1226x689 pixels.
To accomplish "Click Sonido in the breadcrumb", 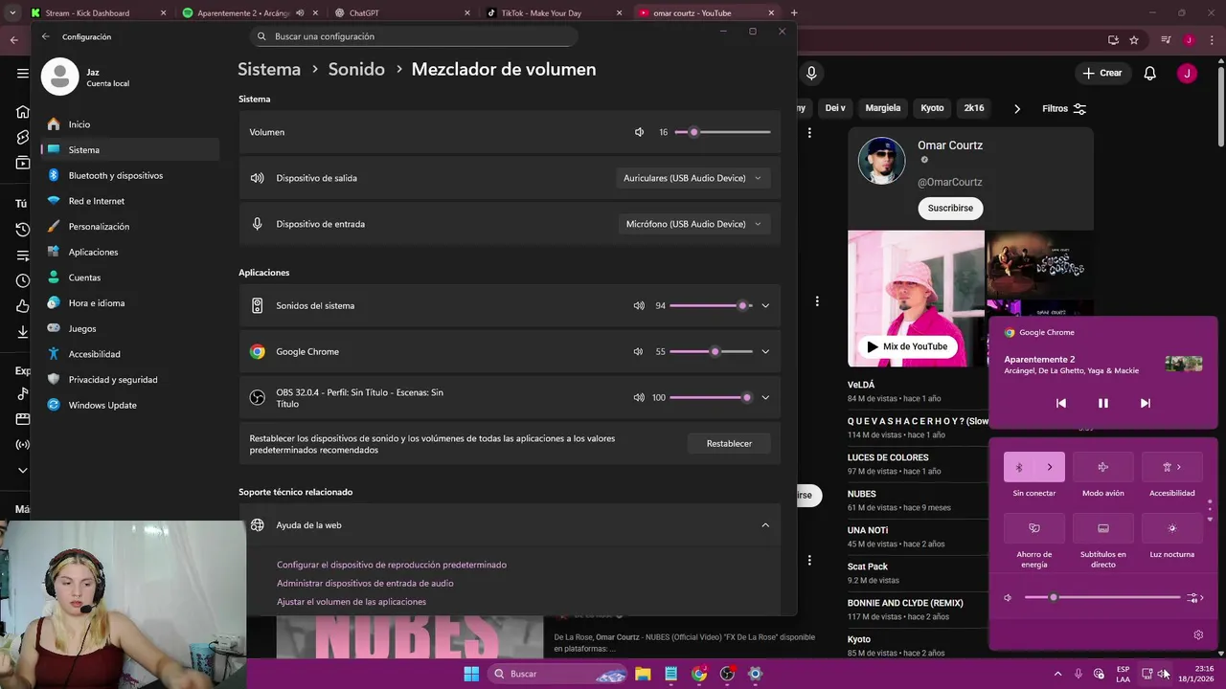I will (x=356, y=69).
